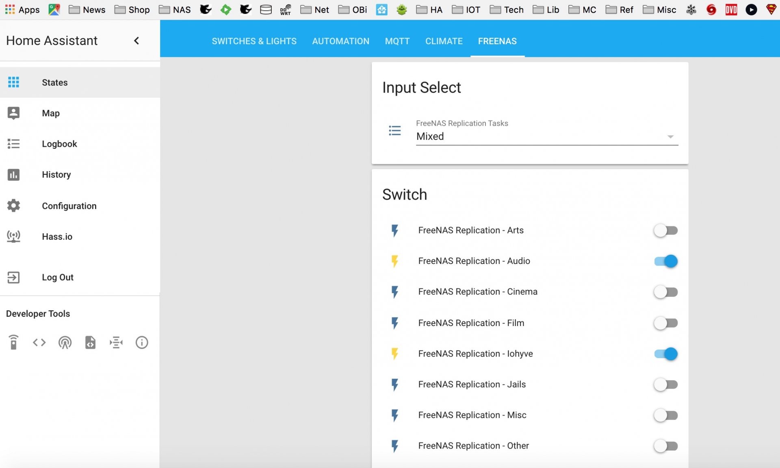The width and height of the screenshot is (780, 468).
Task: Open the Net bookmark folder
Action: [x=314, y=9]
